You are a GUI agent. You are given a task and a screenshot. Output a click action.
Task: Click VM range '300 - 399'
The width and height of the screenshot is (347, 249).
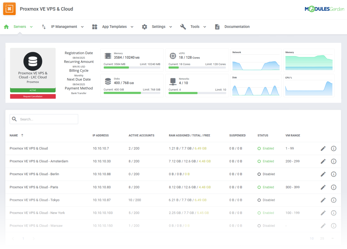(293, 187)
